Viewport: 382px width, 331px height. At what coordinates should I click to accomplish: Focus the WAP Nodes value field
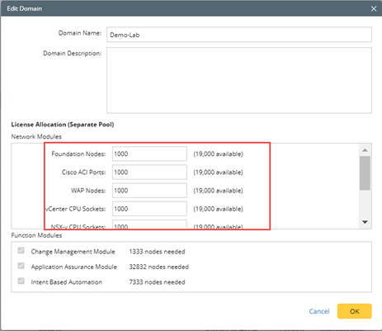(x=149, y=191)
